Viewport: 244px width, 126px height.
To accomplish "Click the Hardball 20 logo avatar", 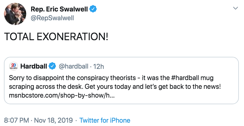I will 13,66.
